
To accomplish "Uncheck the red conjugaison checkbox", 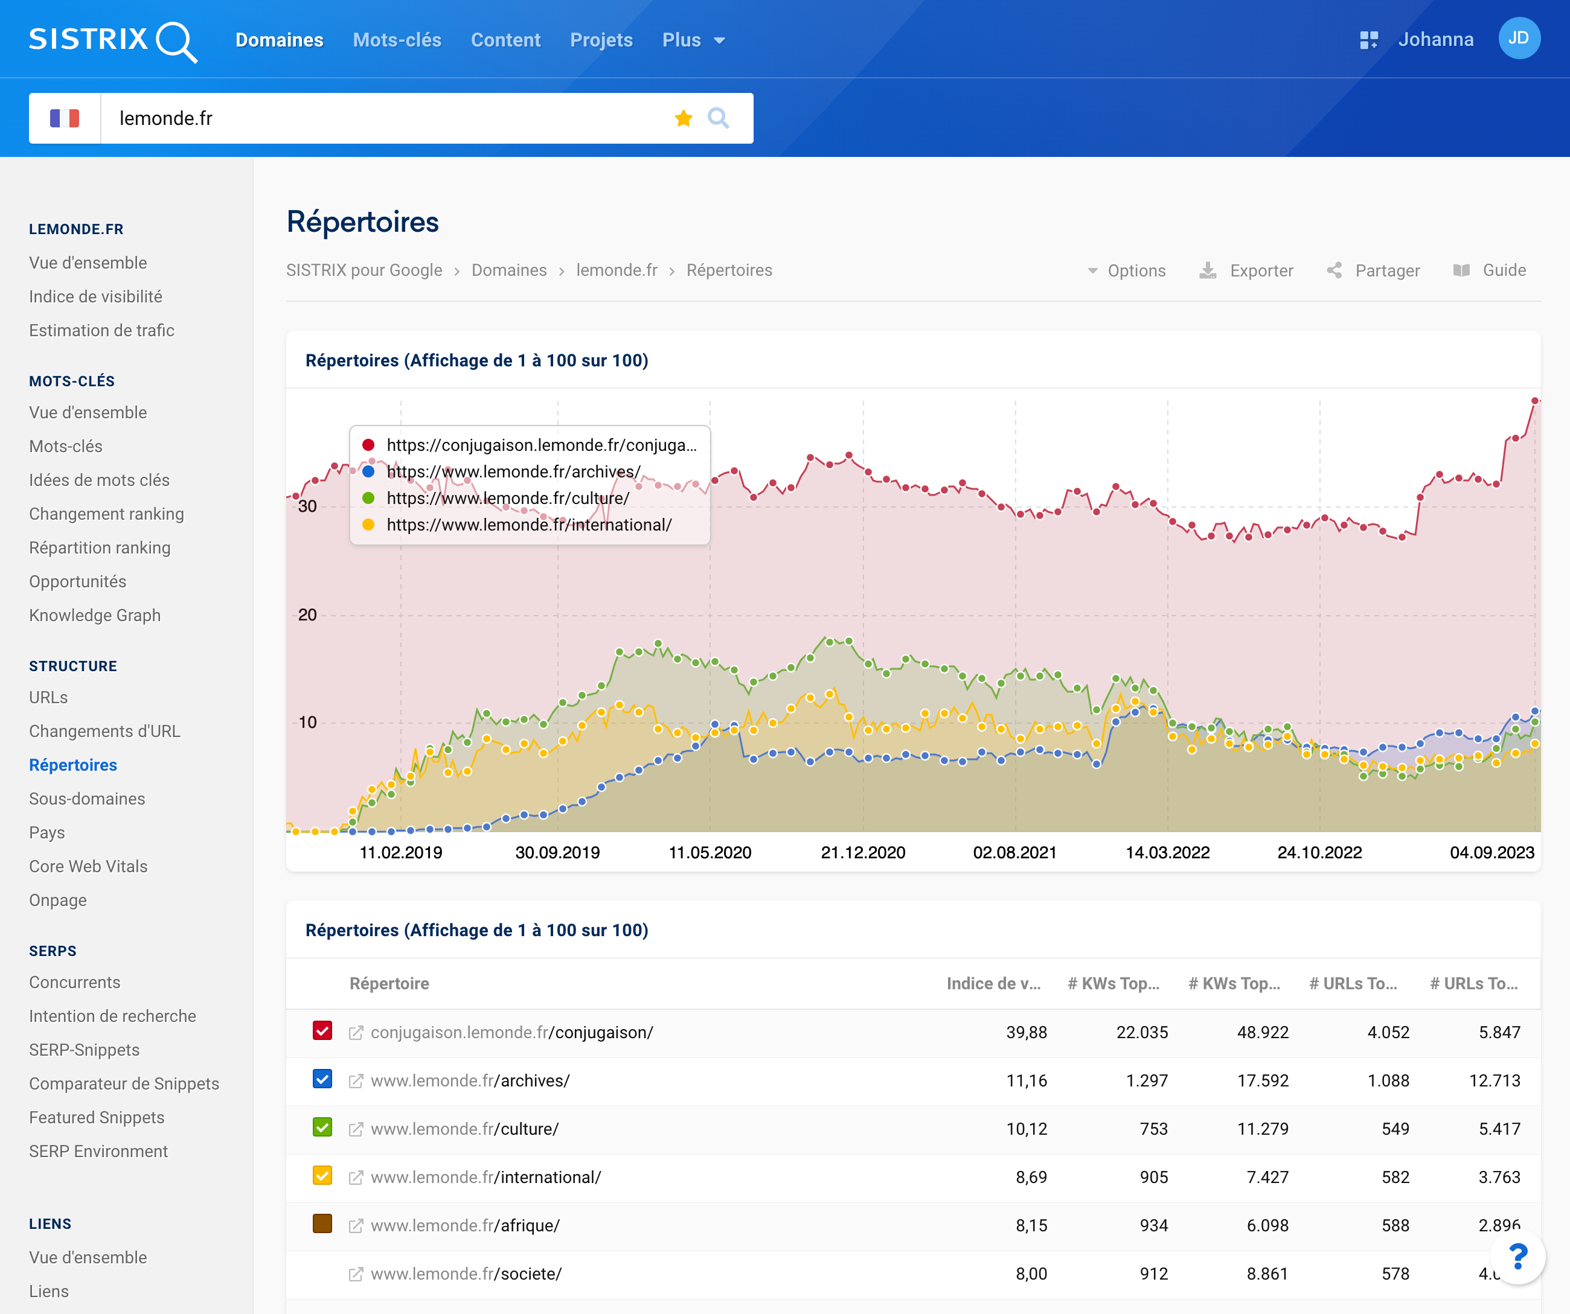I will click(322, 1031).
